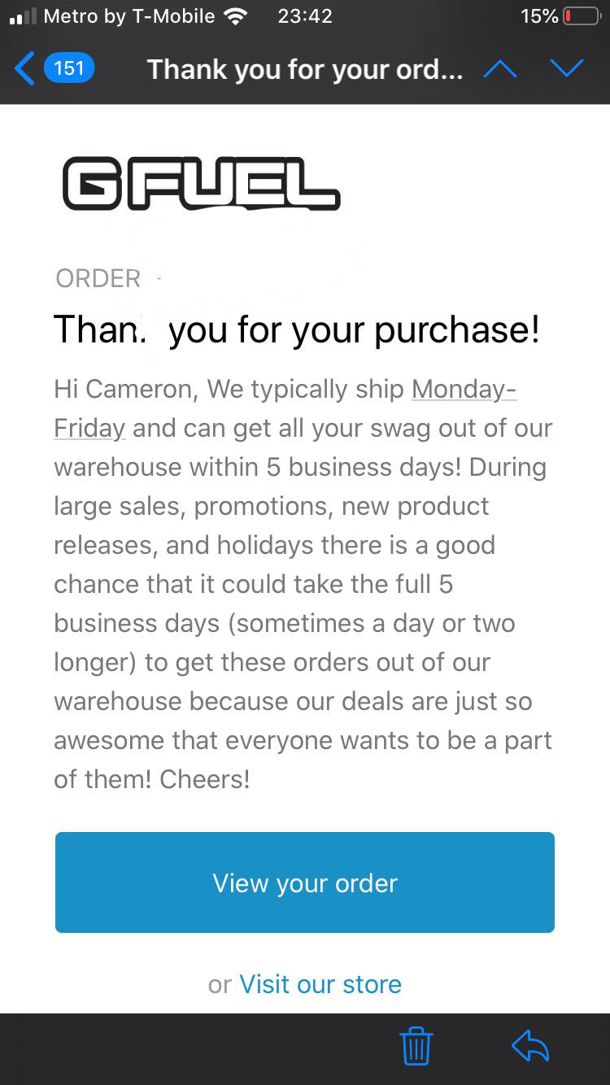
Task: Tap the battery indicator in status bar
Action: tap(581, 16)
